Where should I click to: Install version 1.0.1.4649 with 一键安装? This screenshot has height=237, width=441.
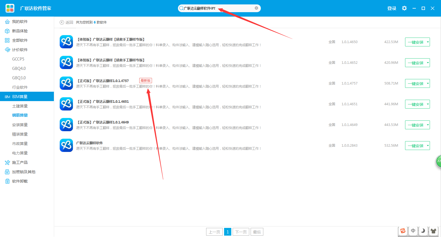pyautogui.click(x=416, y=125)
